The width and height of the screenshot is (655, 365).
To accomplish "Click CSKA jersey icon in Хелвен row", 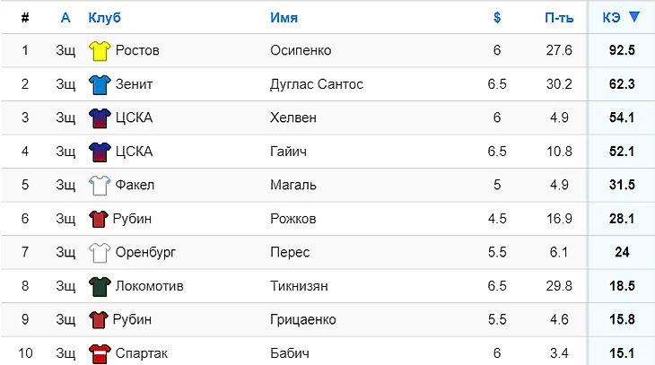I will 99,118.
